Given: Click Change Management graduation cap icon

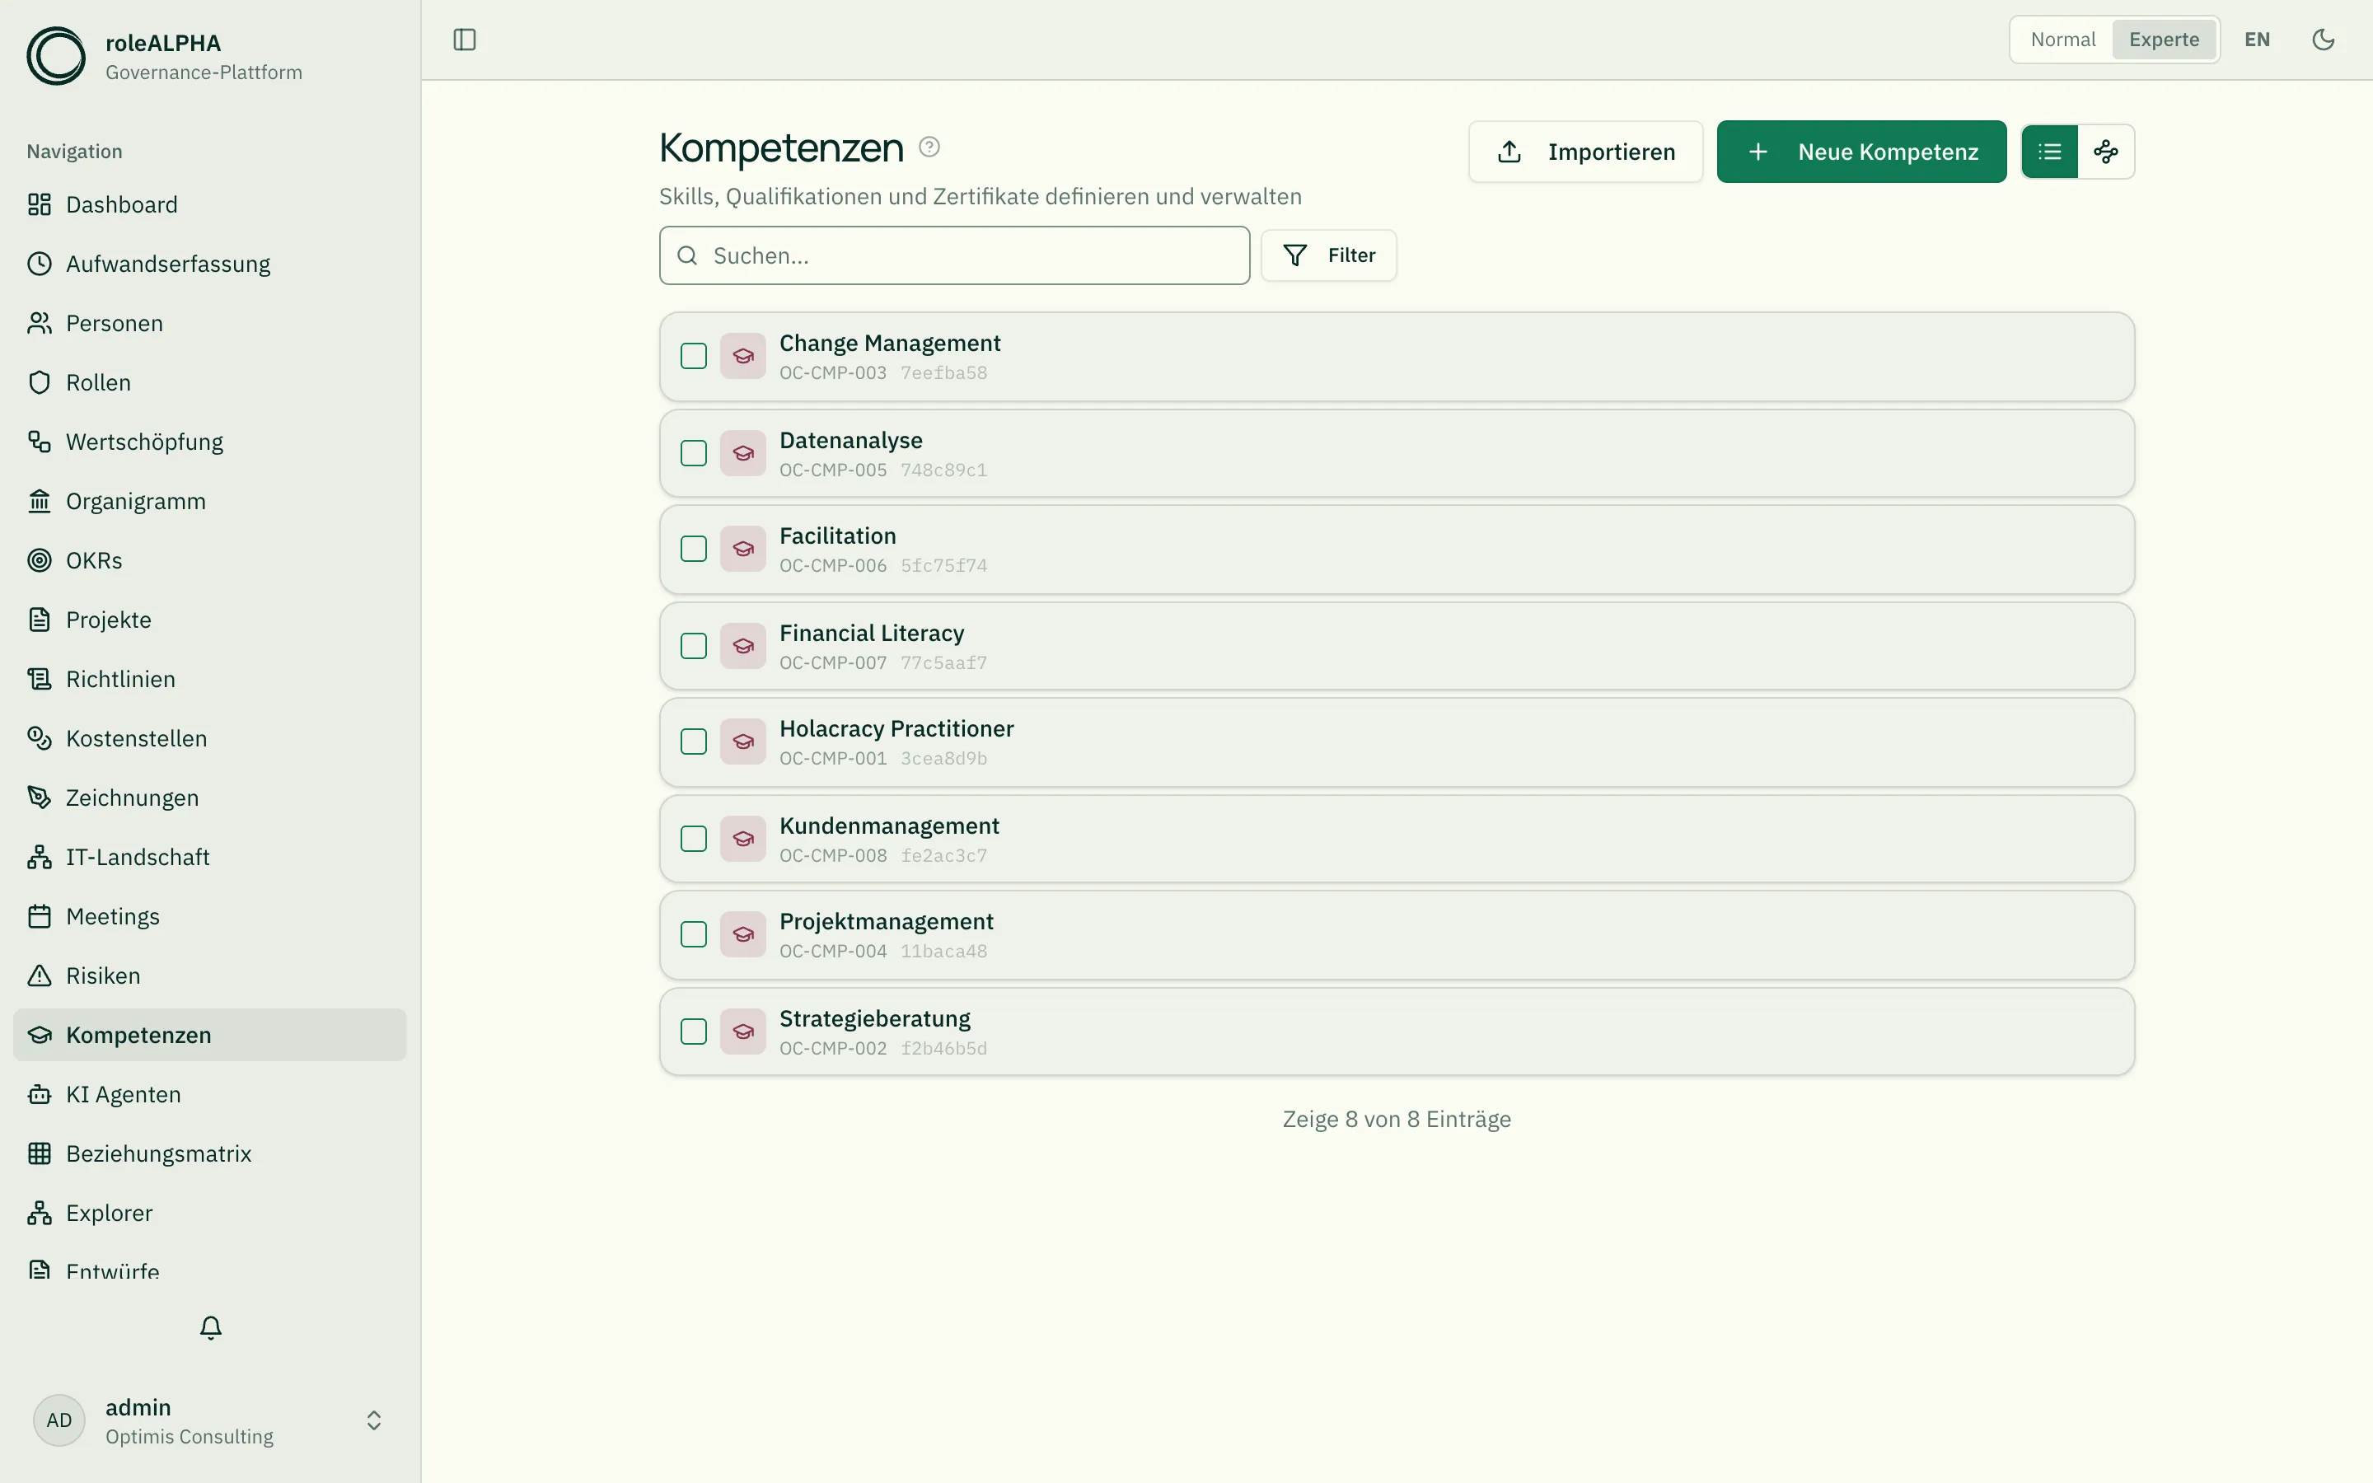Looking at the screenshot, I should (x=742, y=356).
